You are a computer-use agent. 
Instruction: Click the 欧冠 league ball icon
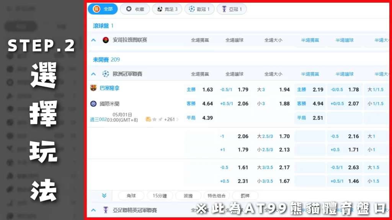click(x=192, y=9)
